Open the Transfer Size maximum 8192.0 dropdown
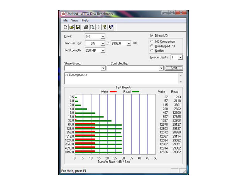 tap(129, 43)
